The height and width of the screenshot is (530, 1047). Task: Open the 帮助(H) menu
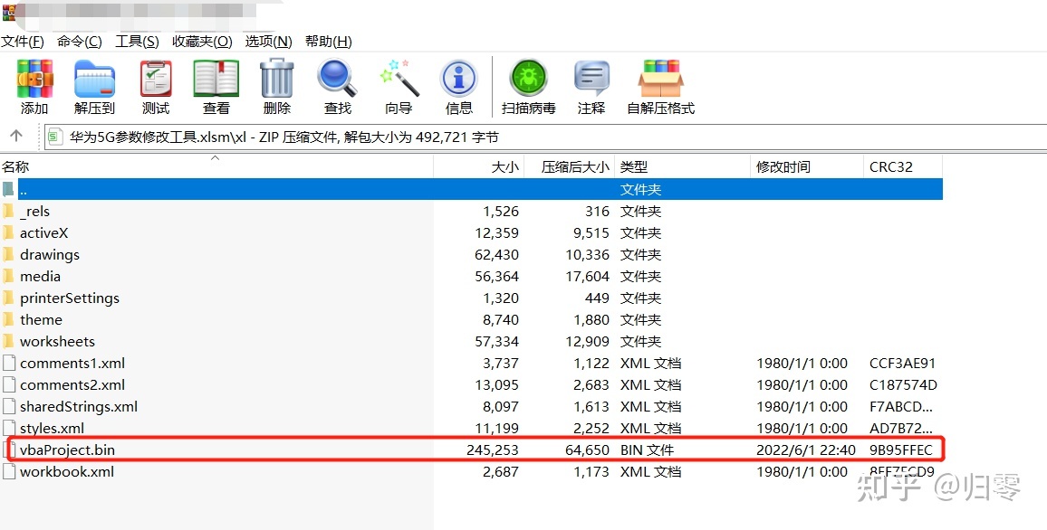point(329,42)
